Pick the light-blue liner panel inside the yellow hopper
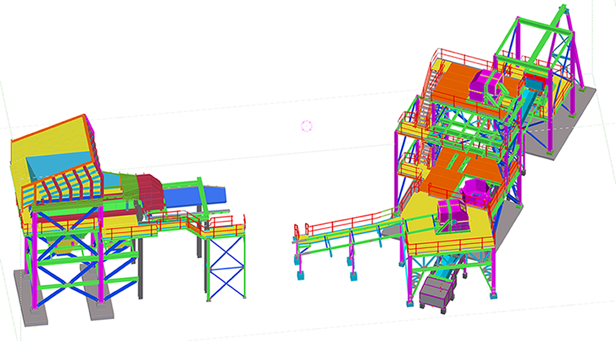The width and height of the screenshot is (616, 341). (59, 166)
